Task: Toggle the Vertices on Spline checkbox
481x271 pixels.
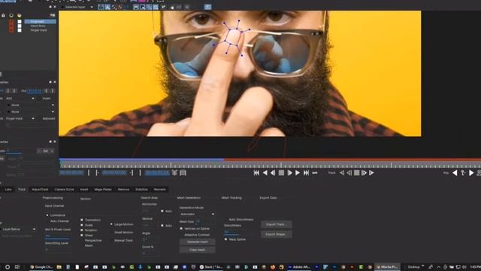Action: coord(181,229)
